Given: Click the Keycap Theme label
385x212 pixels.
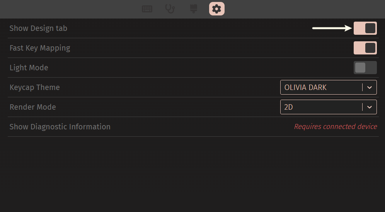Looking at the screenshot, I should (x=35, y=87).
